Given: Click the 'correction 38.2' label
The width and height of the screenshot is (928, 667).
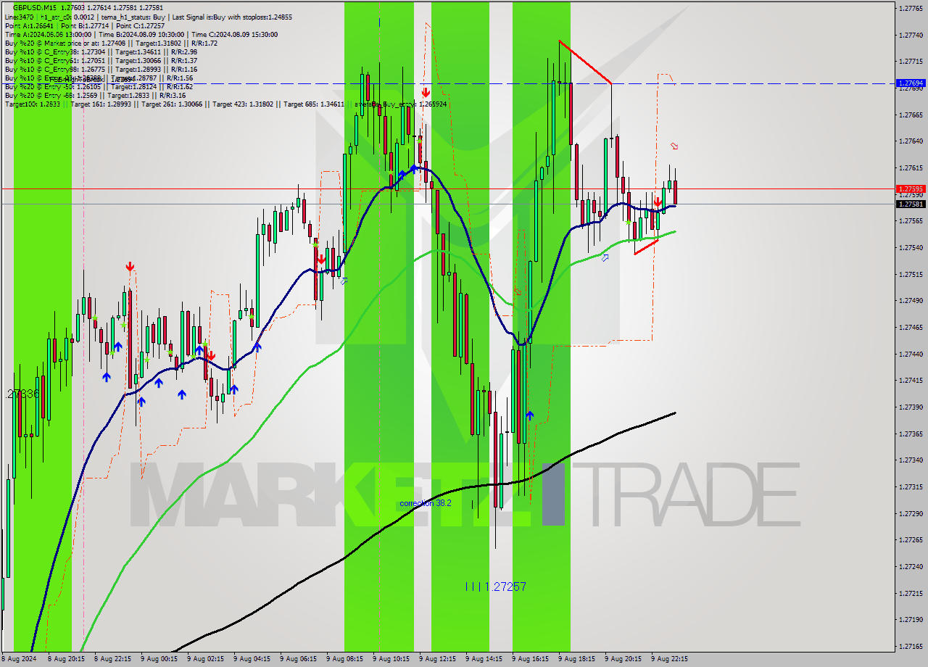Looking at the screenshot, I should point(426,502).
